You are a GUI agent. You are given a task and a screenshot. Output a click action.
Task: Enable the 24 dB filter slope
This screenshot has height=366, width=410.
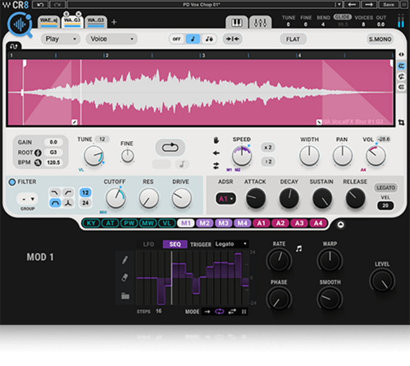(x=86, y=203)
